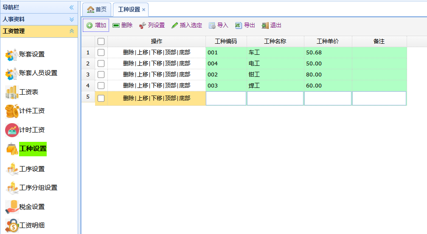This screenshot has width=427, height=234.
Task: Click the row 5 工种编码 input field
Action: 226,99
